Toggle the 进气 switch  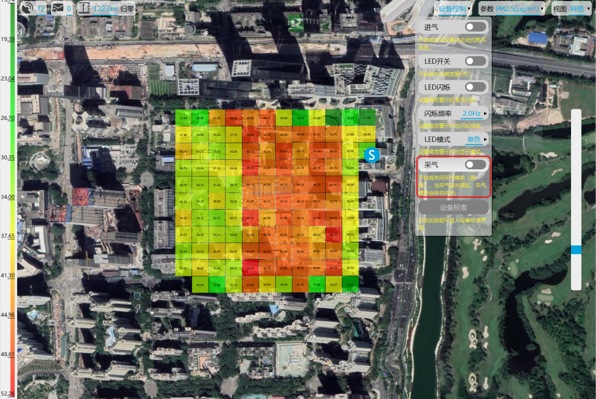(475, 27)
